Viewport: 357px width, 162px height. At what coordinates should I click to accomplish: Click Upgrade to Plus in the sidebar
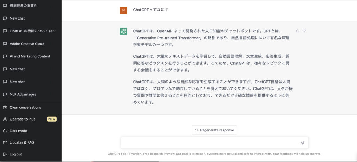click(22, 119)
